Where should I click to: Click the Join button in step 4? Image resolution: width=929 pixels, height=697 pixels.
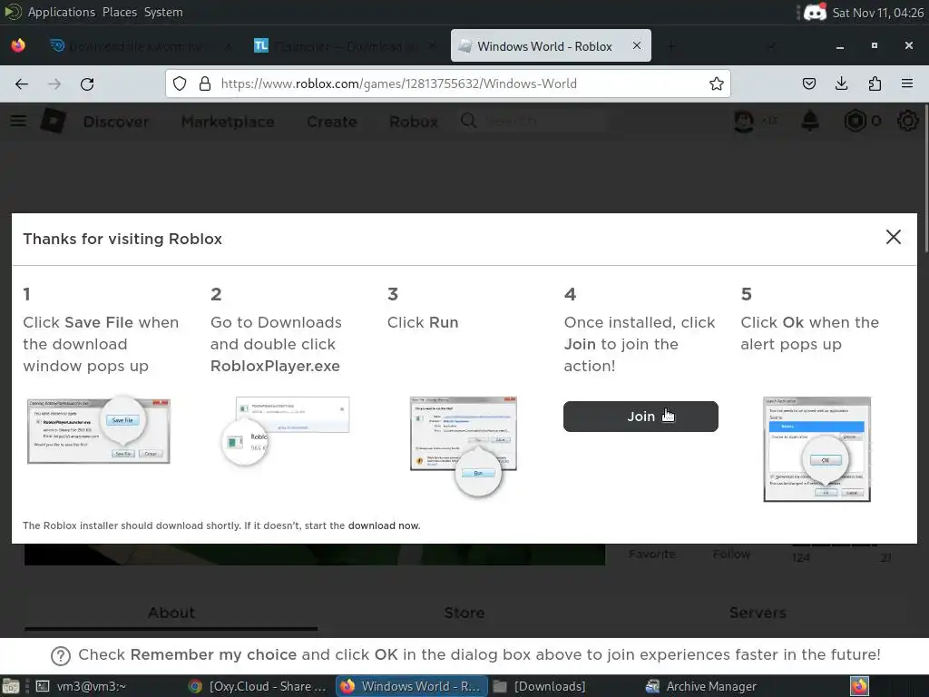[x=641, y=417]
